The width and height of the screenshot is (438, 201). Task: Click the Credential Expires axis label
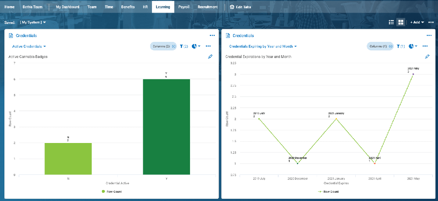336,184
